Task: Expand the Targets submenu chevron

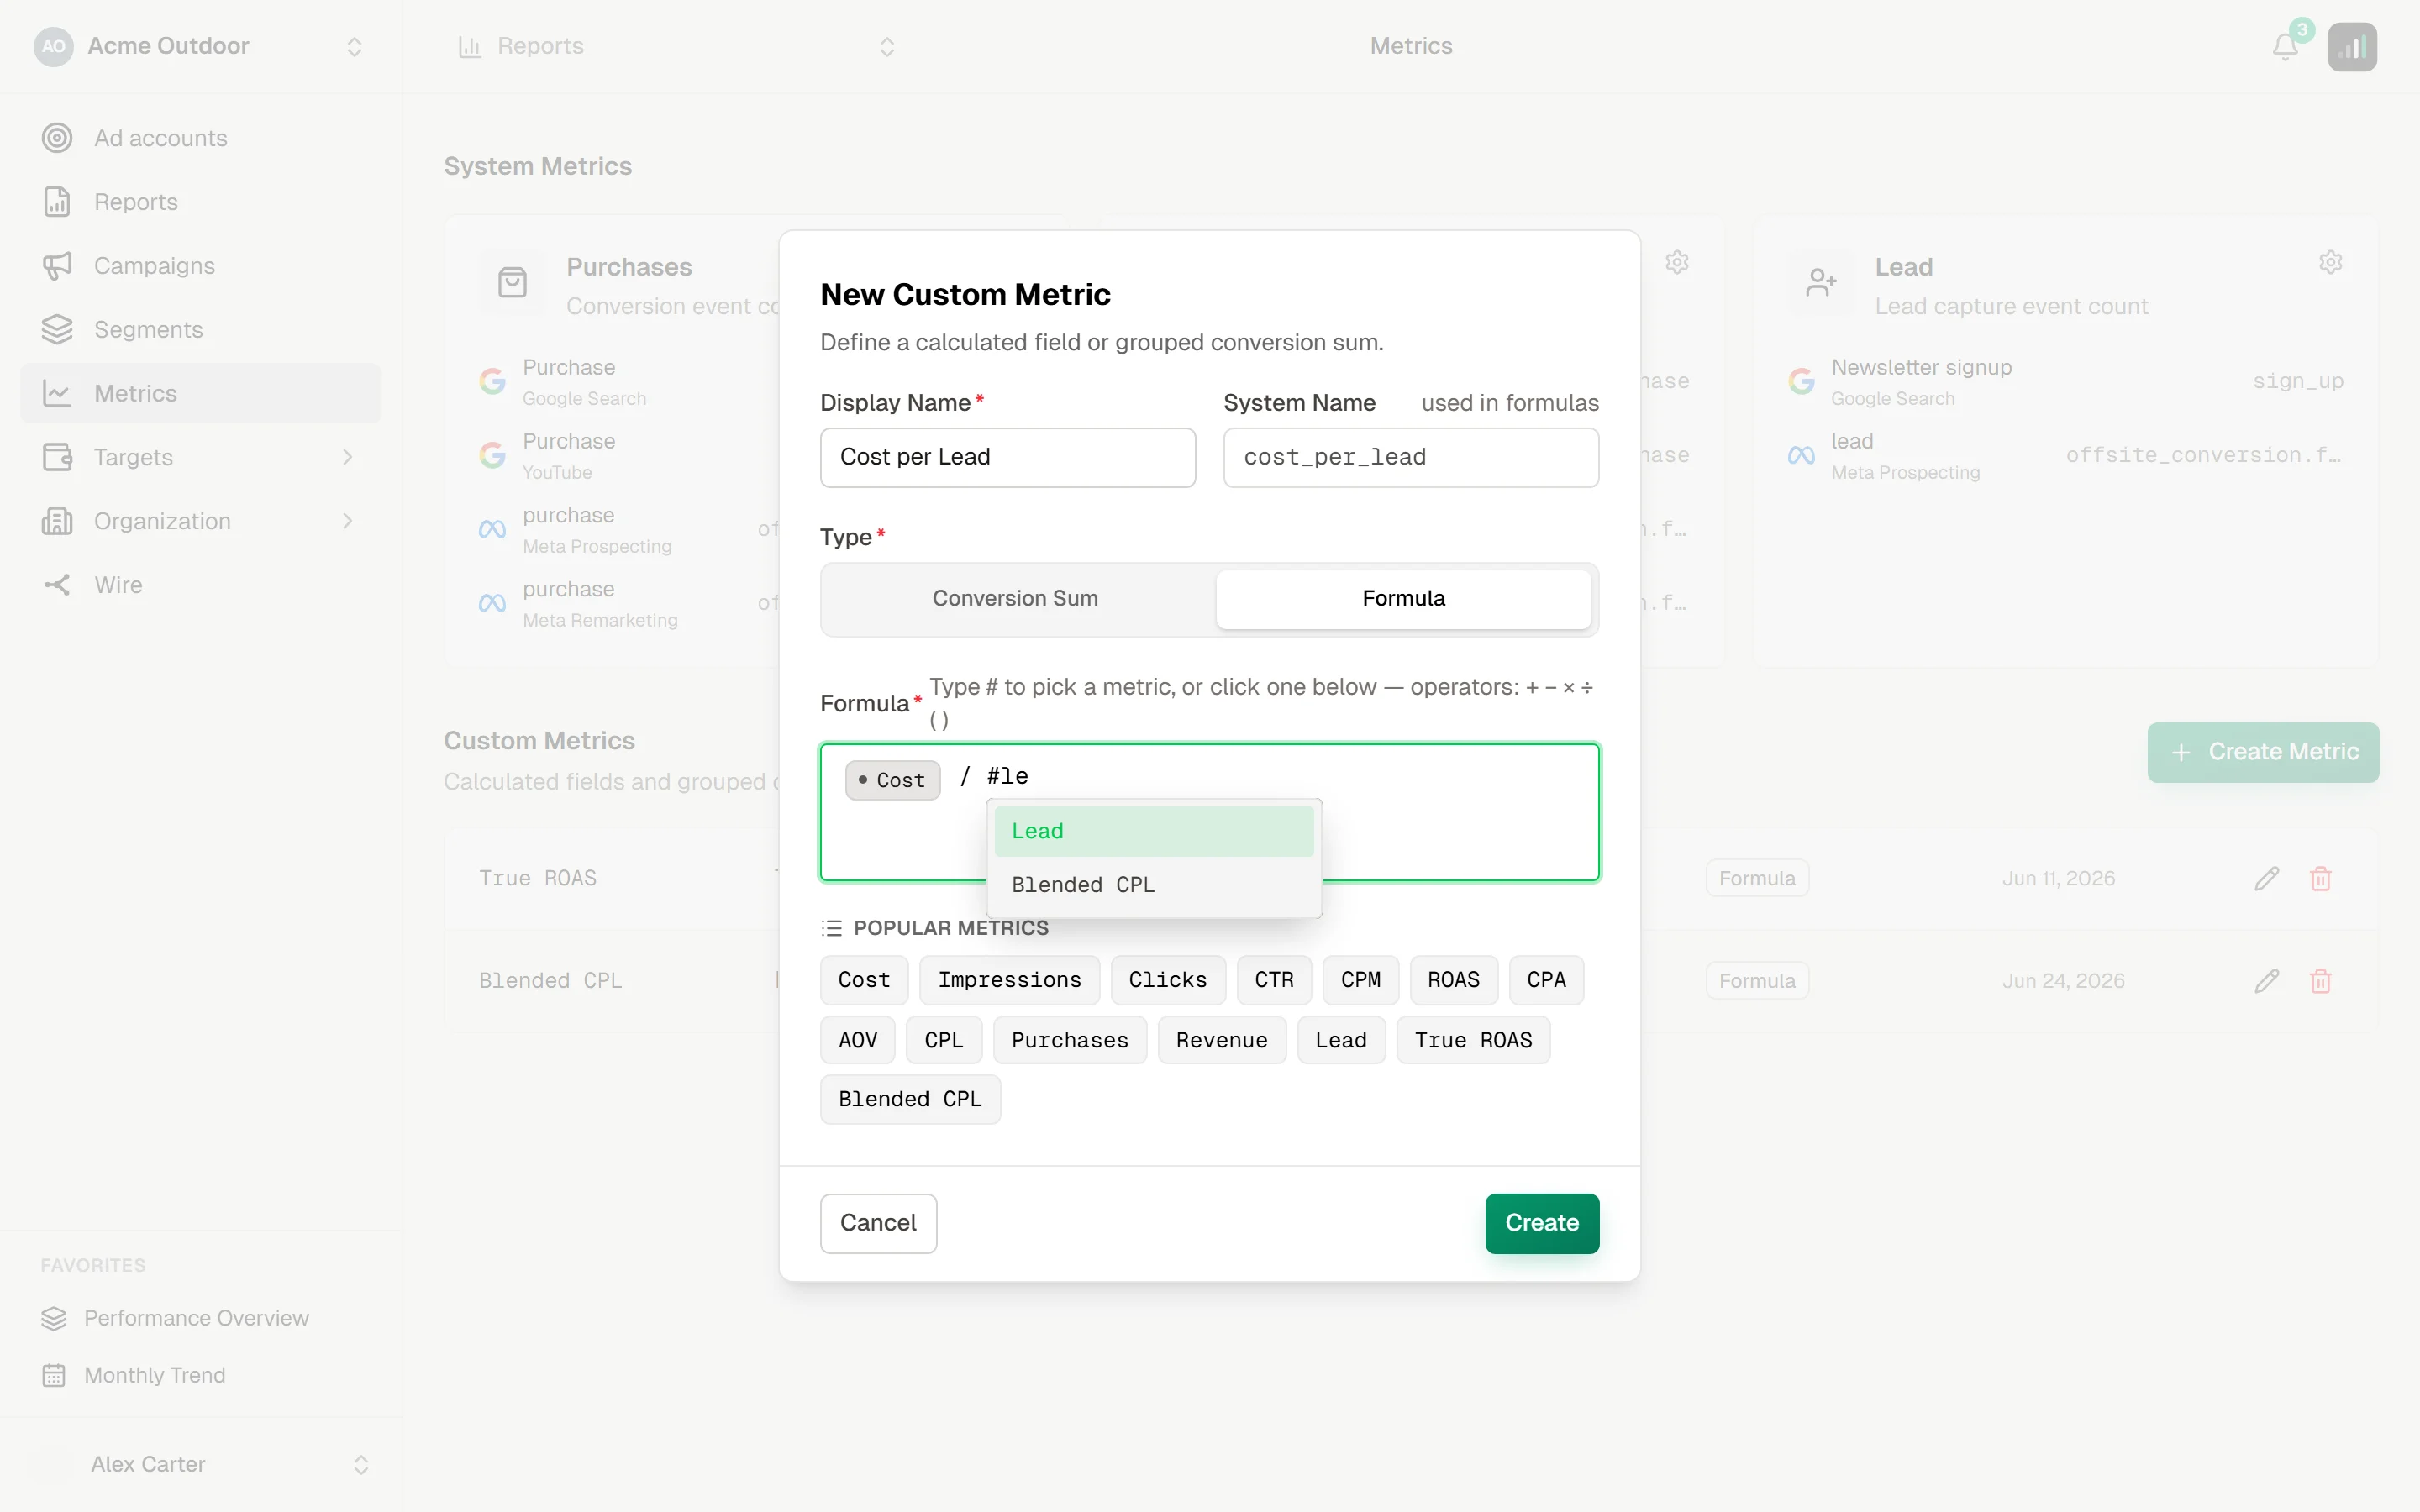Action: [348, 457]
